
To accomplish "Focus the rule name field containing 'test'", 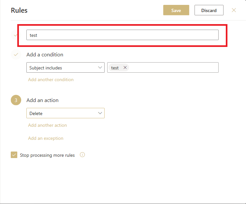I will click(x=123, y=35).
